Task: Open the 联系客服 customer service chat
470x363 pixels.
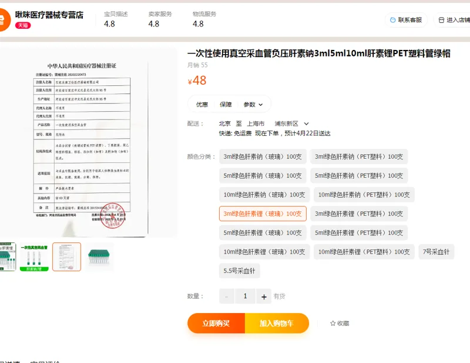Action: [x=406, y=20]
